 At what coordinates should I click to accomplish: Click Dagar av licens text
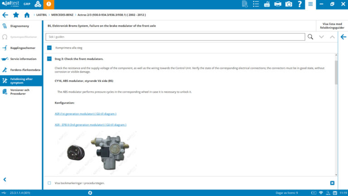(x=287, y=193)
